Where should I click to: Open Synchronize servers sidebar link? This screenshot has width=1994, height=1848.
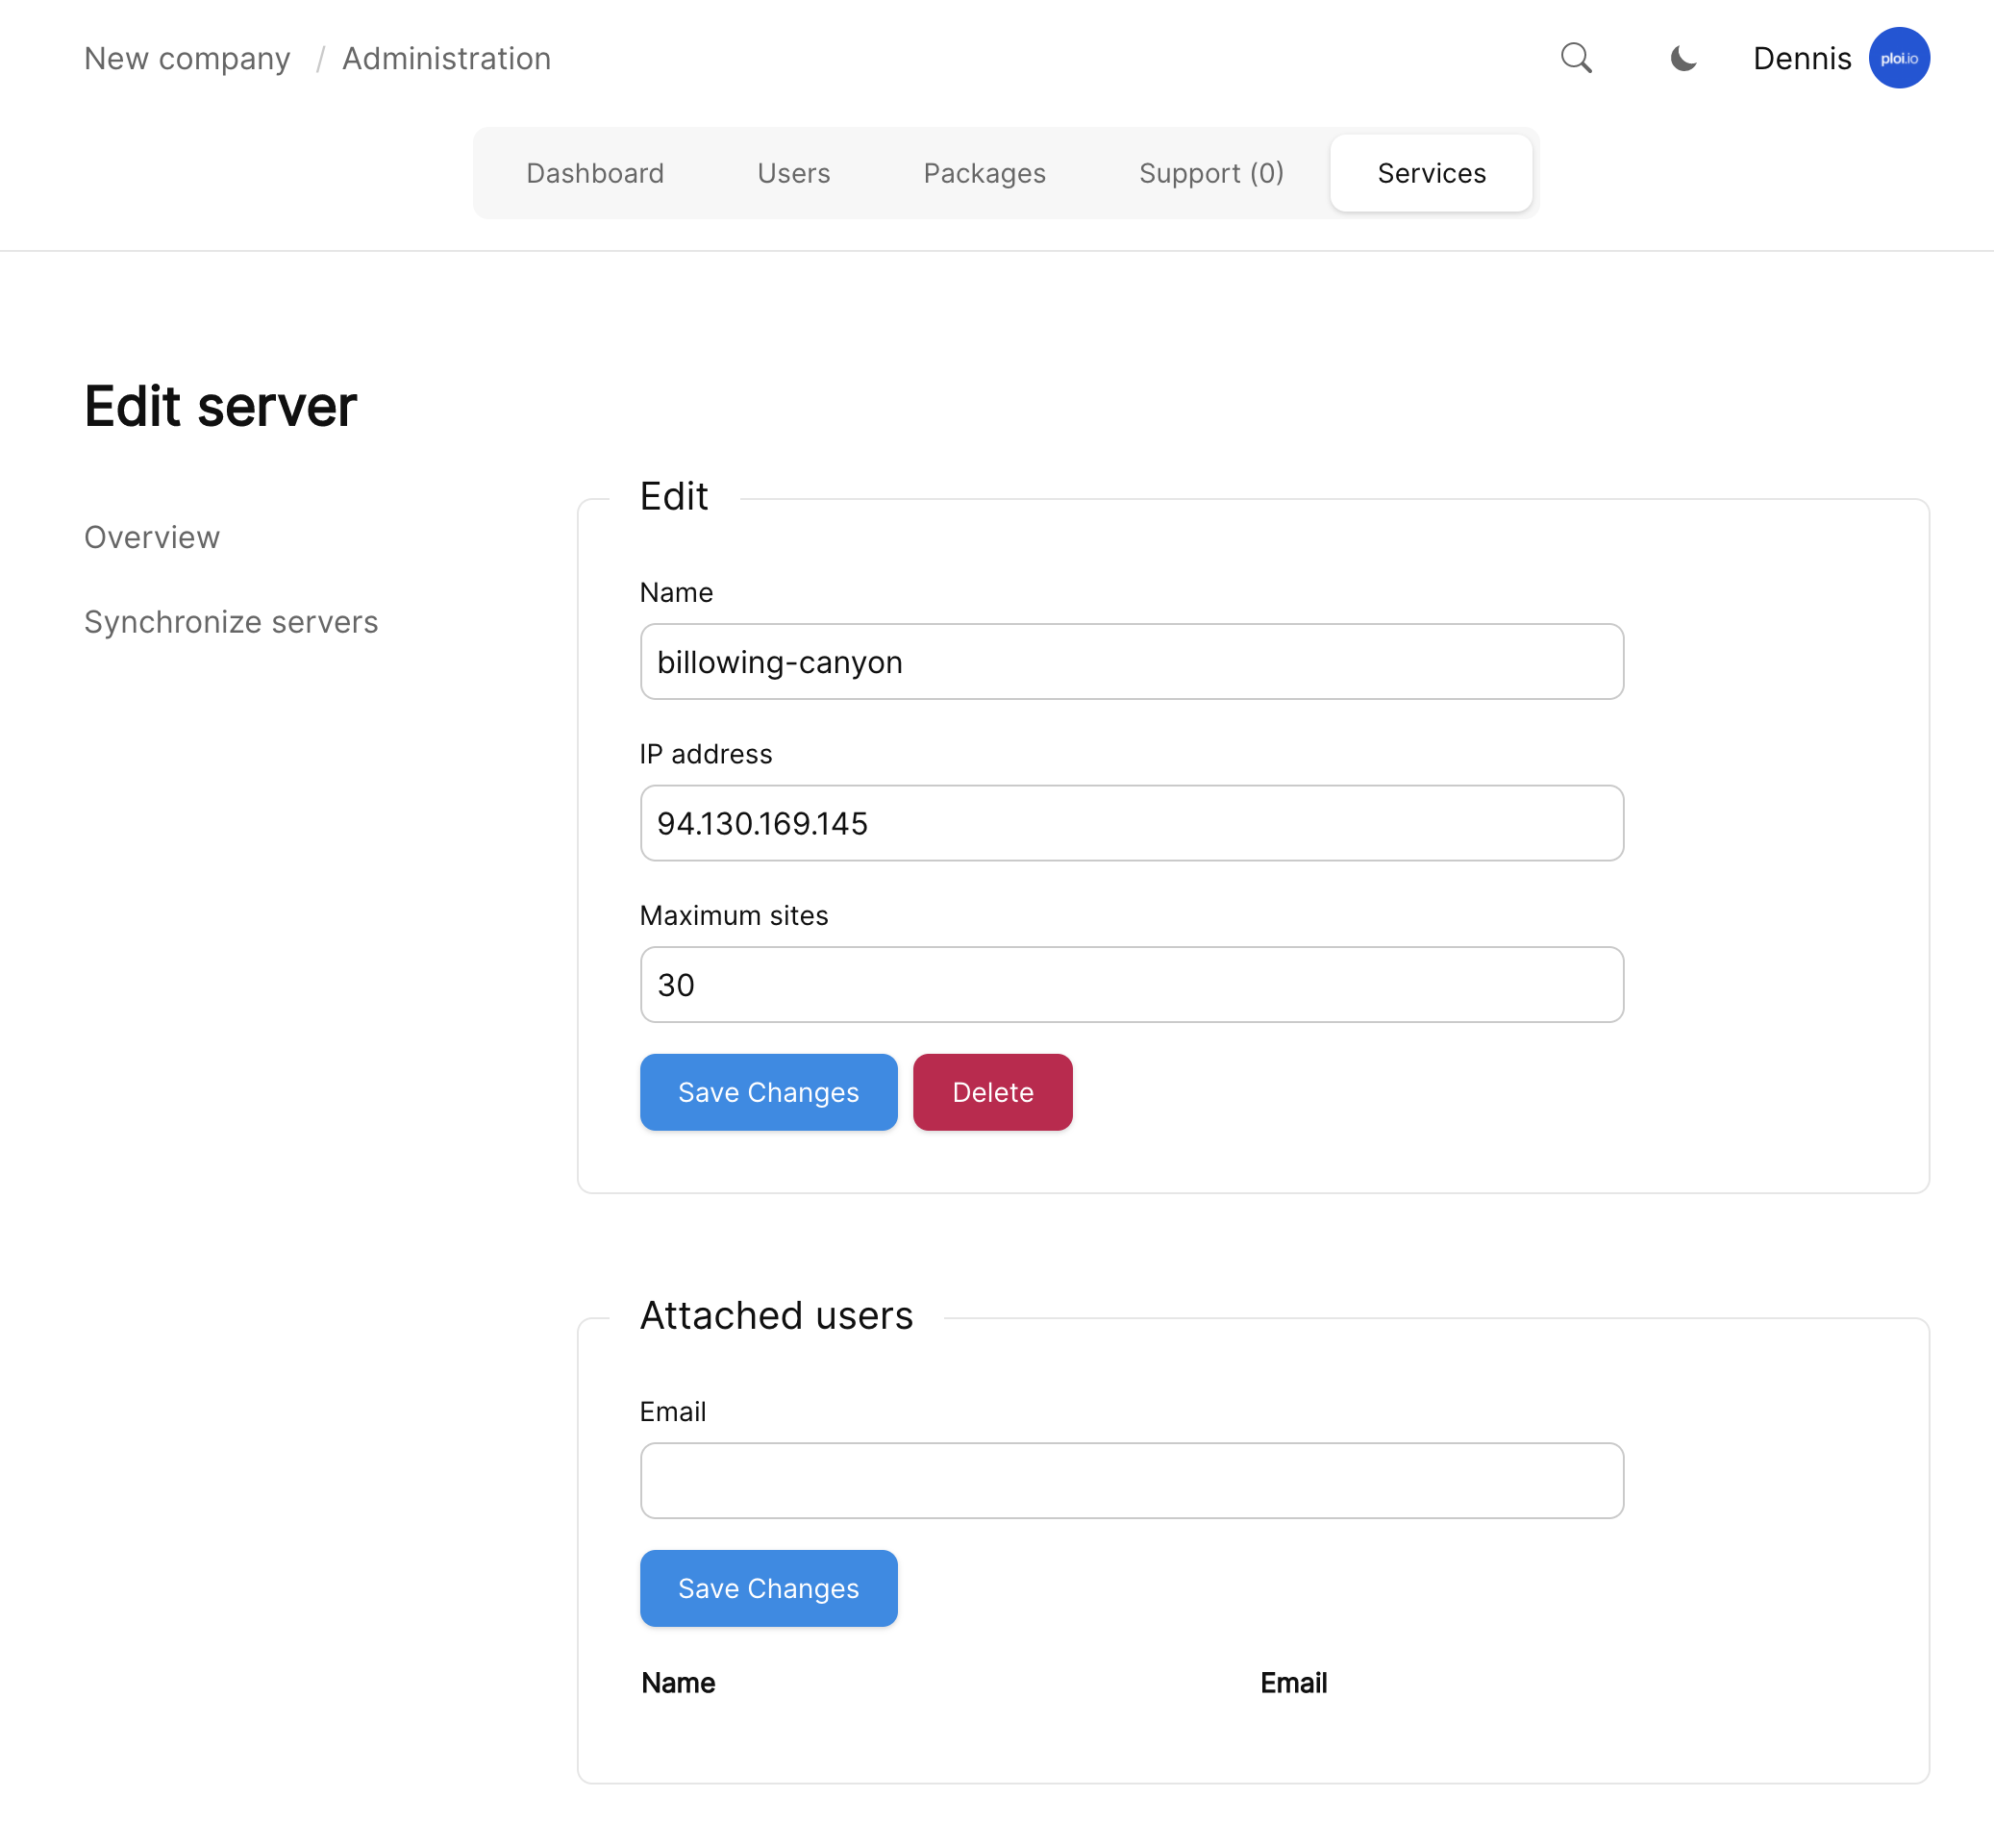tap(231, 622)
